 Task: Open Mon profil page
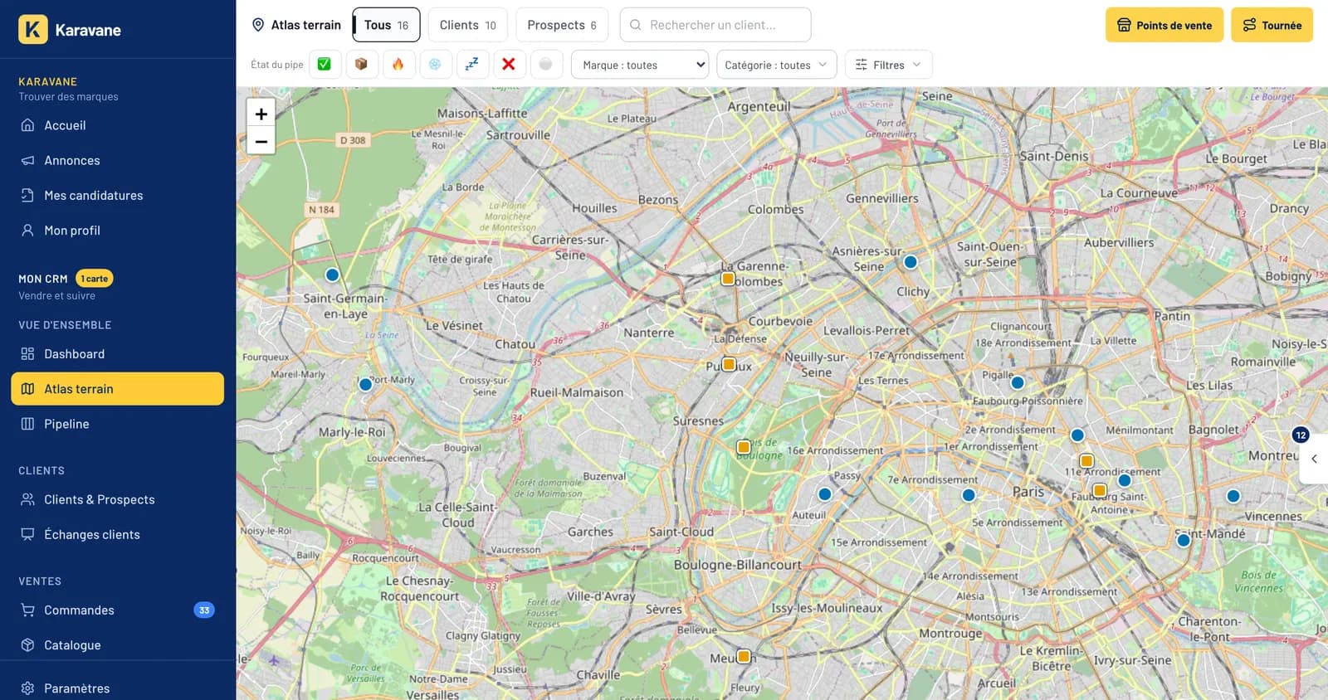click(x=118, y=230)
